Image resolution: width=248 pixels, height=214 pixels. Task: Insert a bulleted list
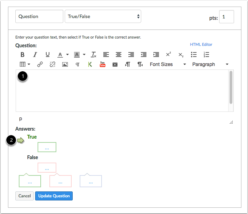[194, 55]
